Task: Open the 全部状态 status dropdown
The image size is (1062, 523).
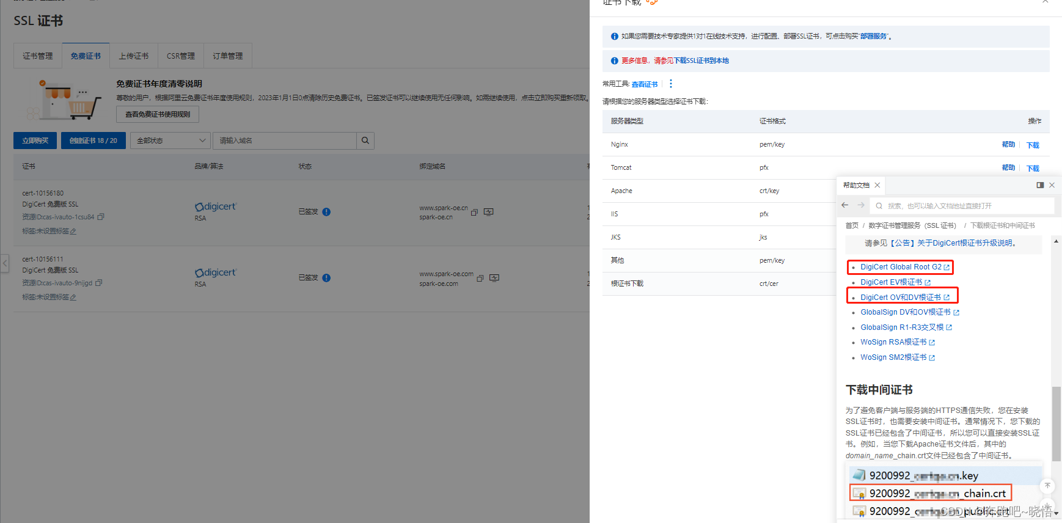Action: [170, 141]
